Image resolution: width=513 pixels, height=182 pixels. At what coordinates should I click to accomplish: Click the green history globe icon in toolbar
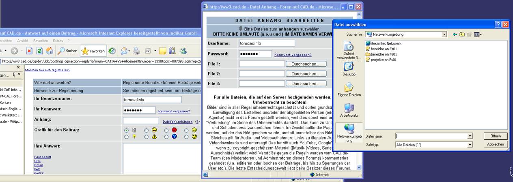[112, 51]
